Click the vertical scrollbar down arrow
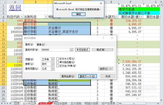Image resolution: width=163 pixels, height=105 pixels. pos(161,100)
